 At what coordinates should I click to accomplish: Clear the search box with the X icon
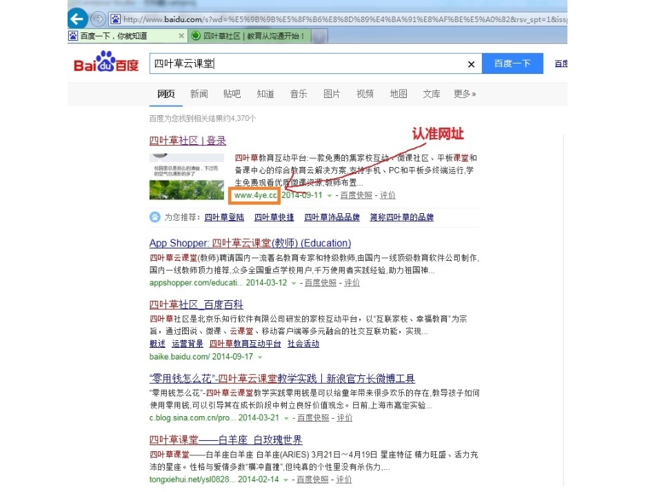[x=471, y=64]
